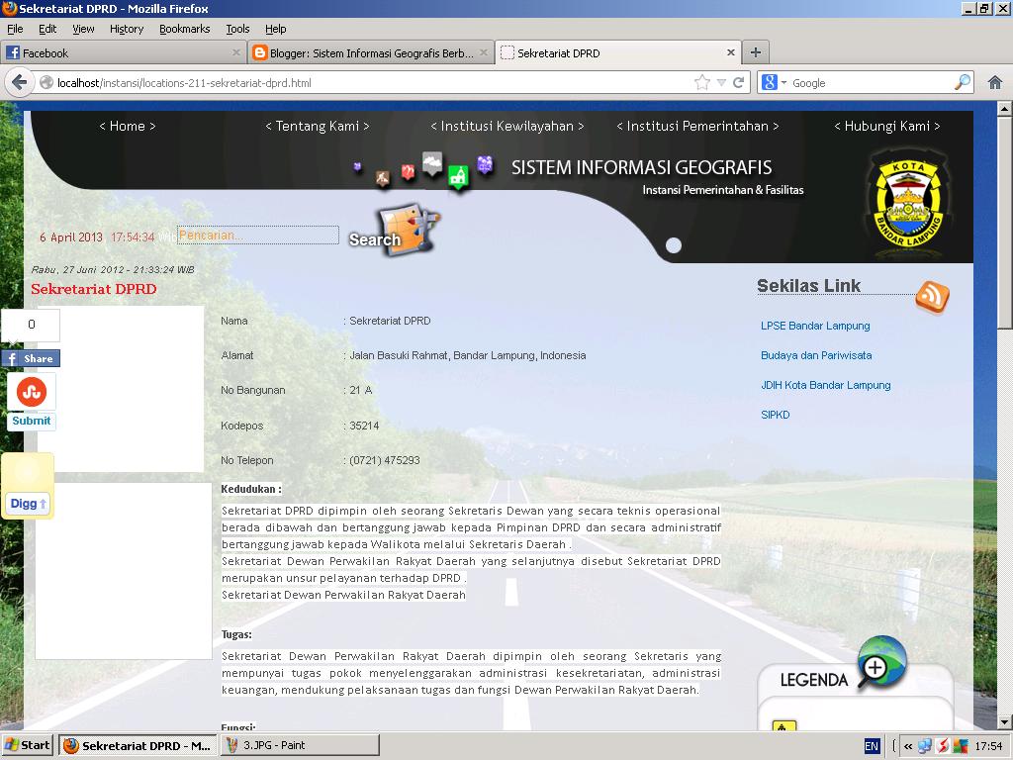
Task: Follow the LPSE Bandar Lampung link
Action: point(813,326)
